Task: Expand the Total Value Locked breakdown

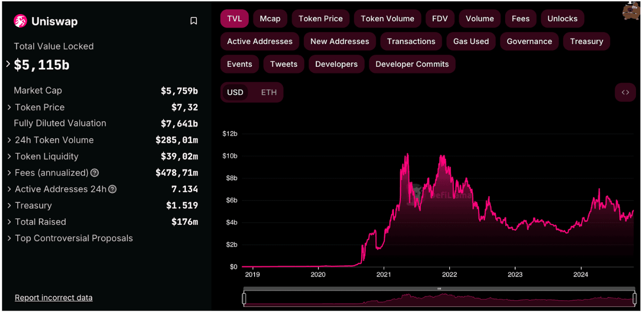Action: [x=8, y=64]
